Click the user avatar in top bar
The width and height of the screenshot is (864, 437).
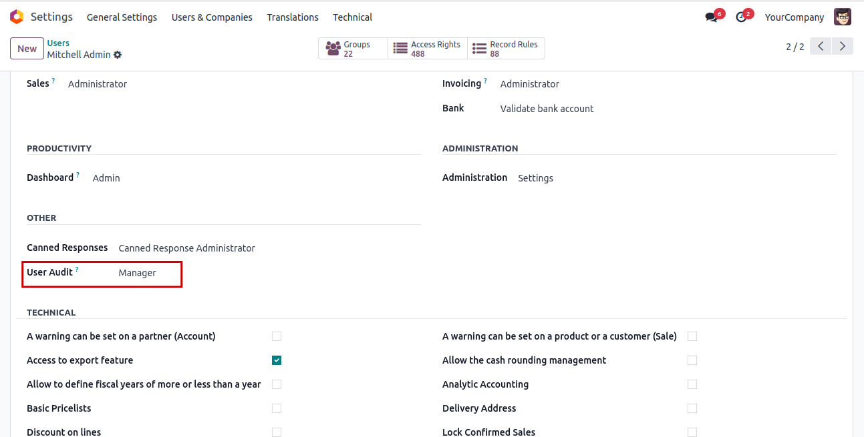coord(843,17)
